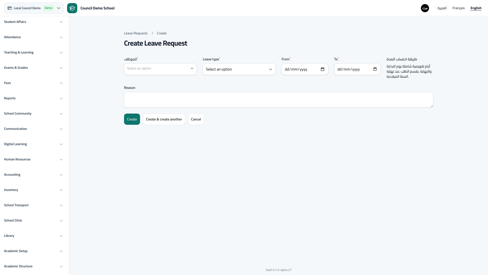The image size is (488, 275).
Task: Open the From date calendar picker icon
Action: (x=323, y=69)
